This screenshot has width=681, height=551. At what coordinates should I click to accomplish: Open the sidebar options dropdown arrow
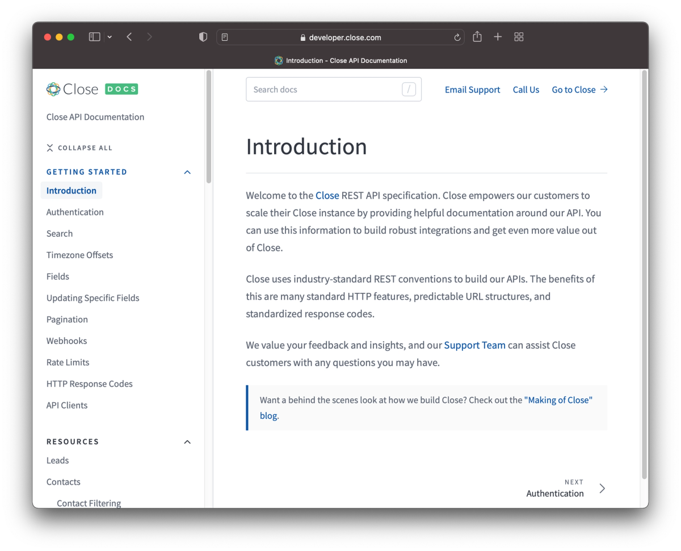110,37
